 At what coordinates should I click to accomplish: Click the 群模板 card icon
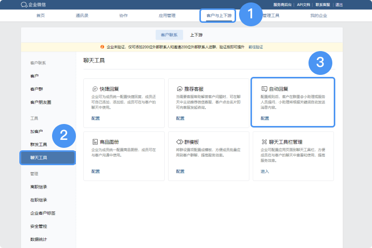180,141
